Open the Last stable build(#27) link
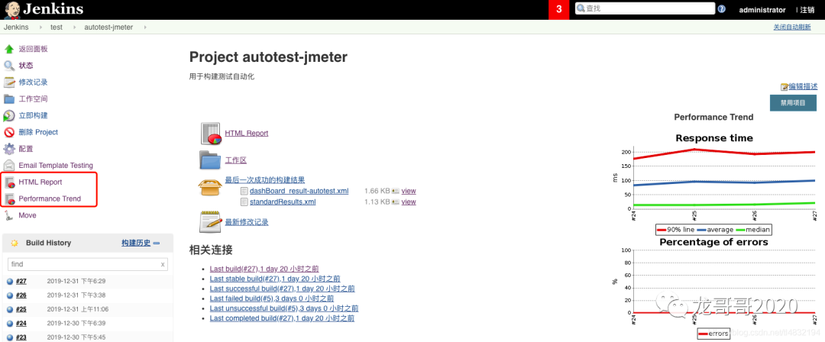825x342 pixels. 275,279
